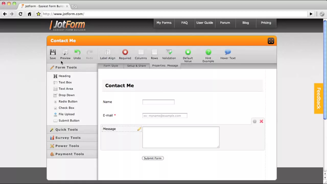Select the Contact Me form heading
The image size is (327, 184).
[x=120, y=86]
